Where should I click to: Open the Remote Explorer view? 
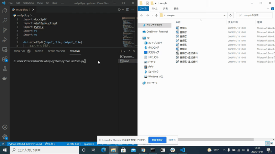pos(5,49)
